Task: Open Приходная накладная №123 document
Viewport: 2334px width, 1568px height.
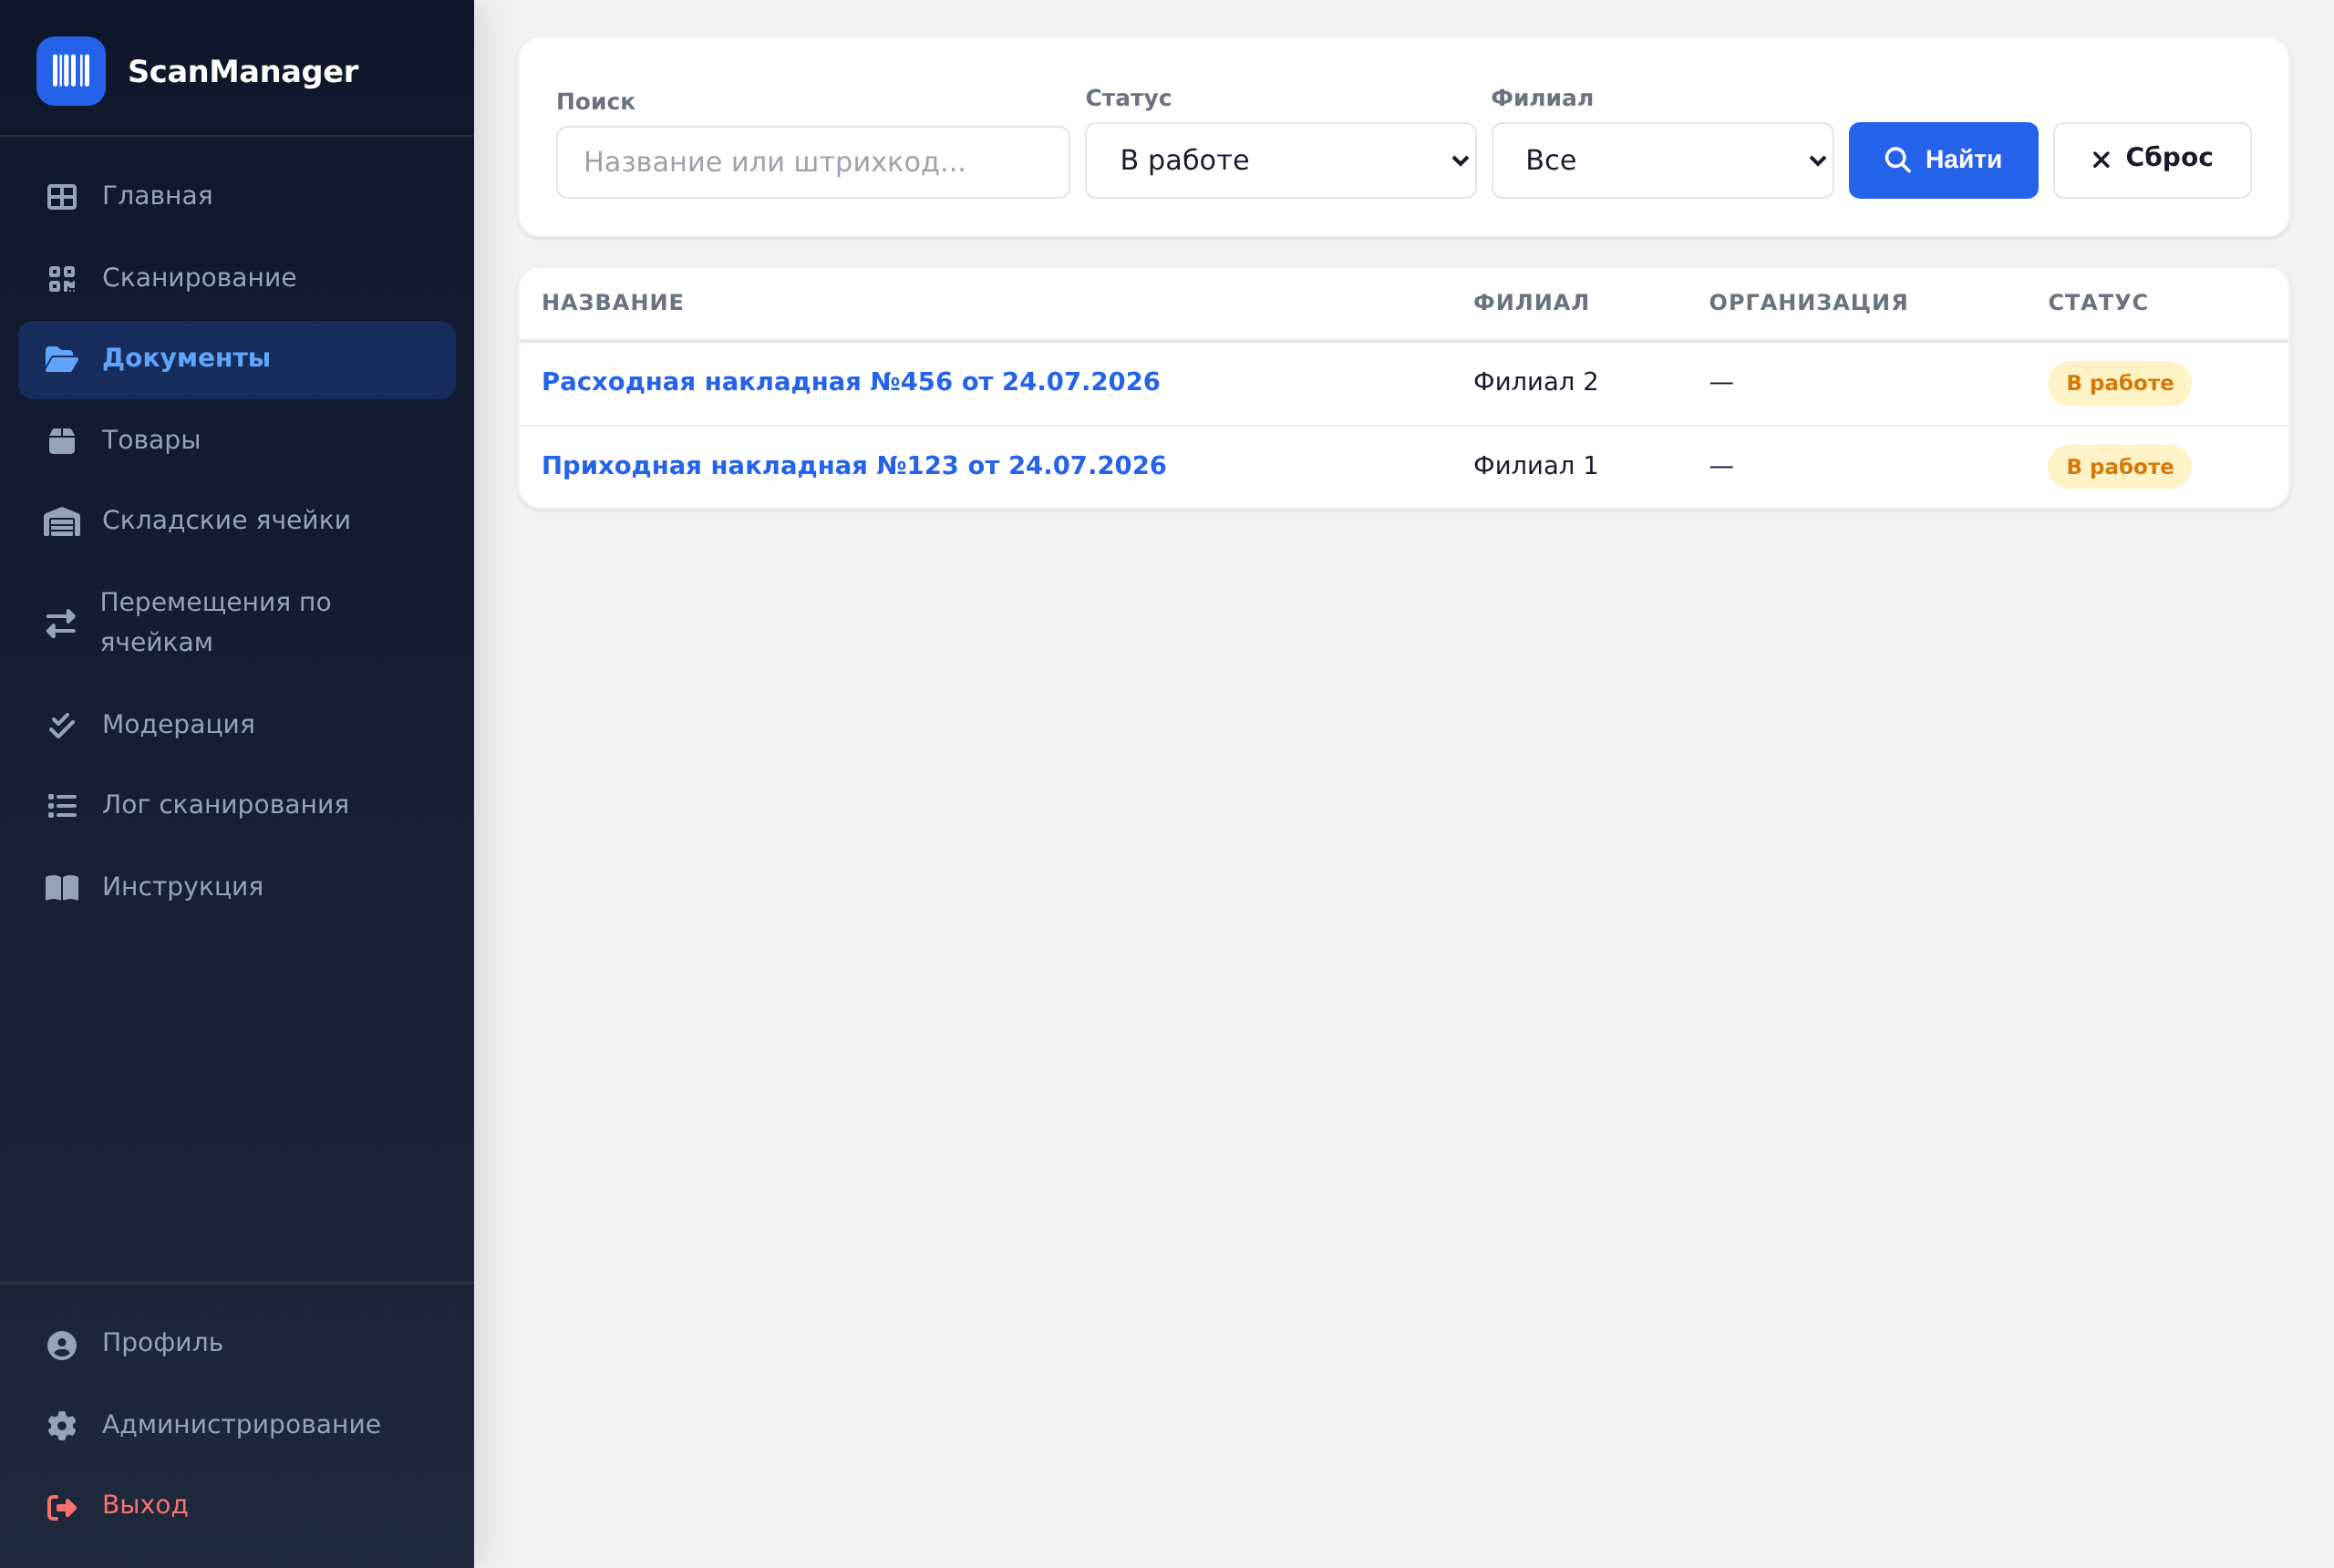Action: (x=853, y=466)
